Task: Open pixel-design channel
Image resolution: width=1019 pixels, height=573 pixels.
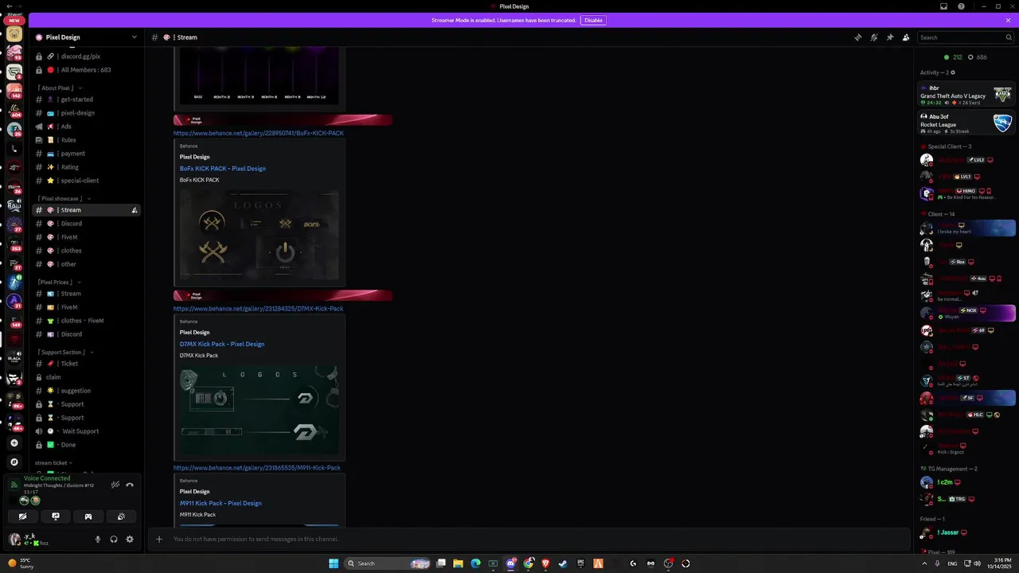Action: coord(87,113)
